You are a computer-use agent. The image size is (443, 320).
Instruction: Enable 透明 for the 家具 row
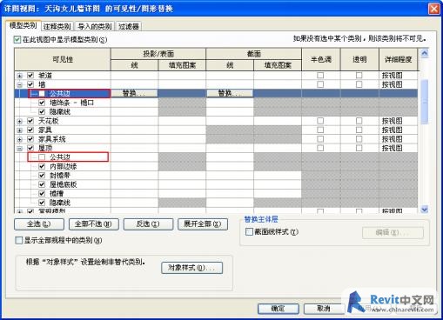pos(359,130)
